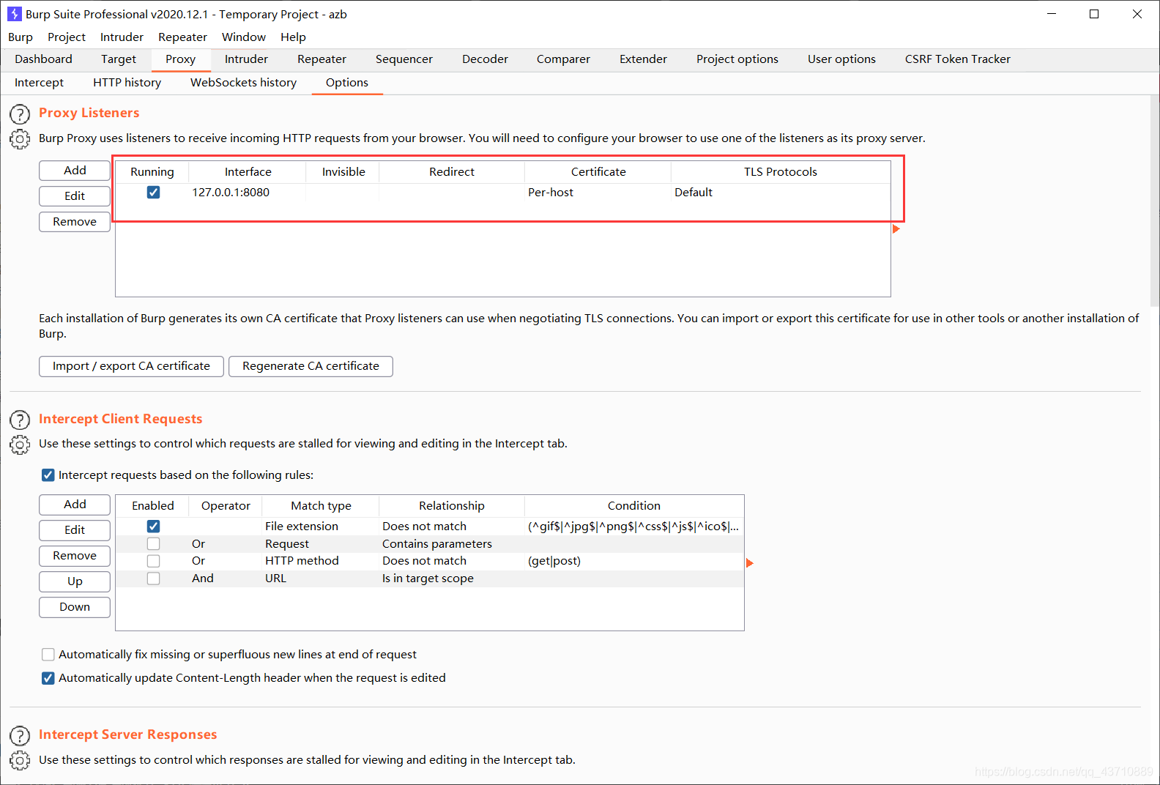Open the Burp menu

[x=21, y=37]
